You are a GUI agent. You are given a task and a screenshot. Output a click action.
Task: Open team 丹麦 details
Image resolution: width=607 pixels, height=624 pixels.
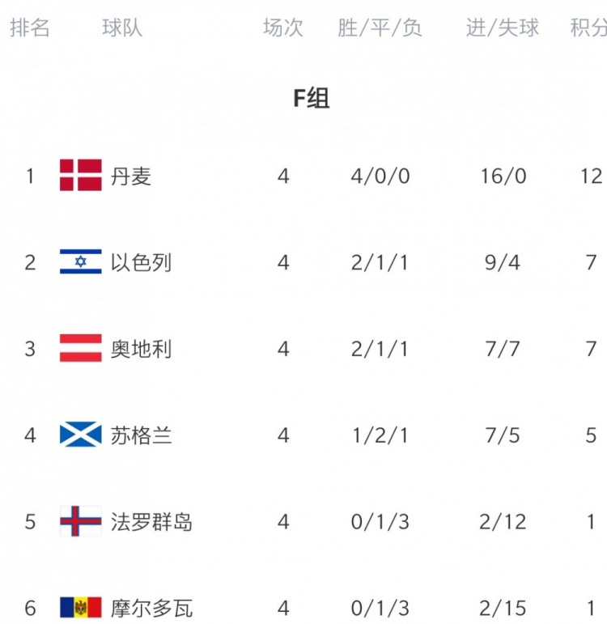[131, 176]
